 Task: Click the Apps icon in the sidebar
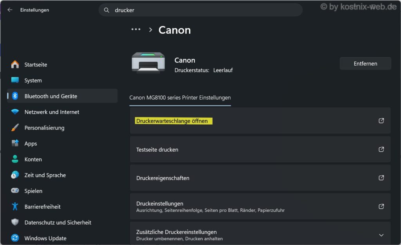(15, 143)
